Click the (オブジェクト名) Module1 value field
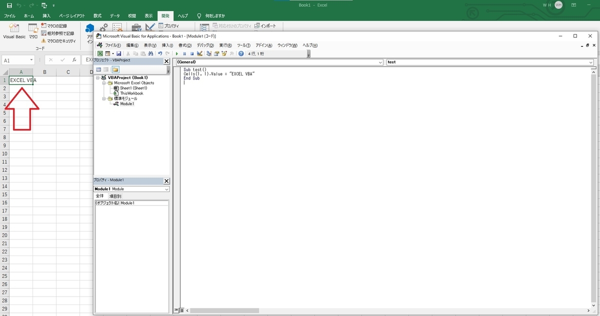 point(144,203)
